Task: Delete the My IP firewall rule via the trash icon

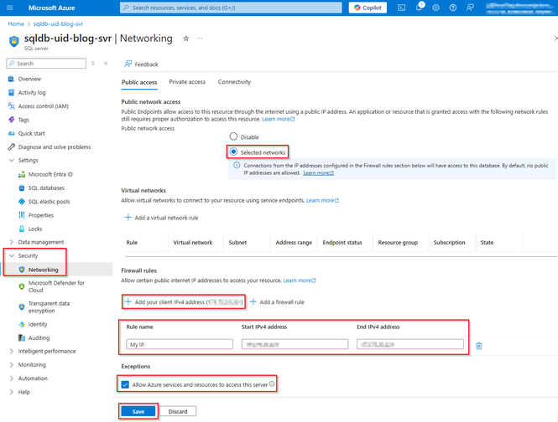Action: click(x=478, y=346)
